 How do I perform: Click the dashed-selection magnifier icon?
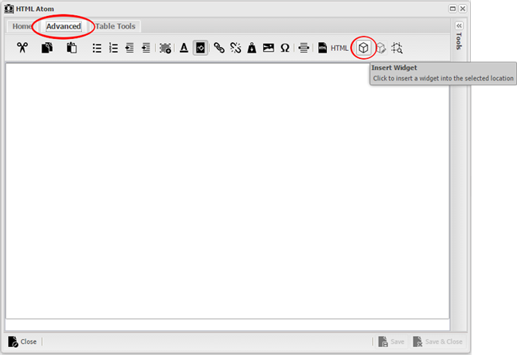pyautogui.click(x=397, y=49)
